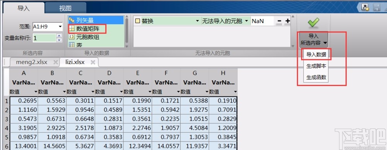Click the output type list scrollbar
This screenshot has height=150, width=387.
pos(127,31)
